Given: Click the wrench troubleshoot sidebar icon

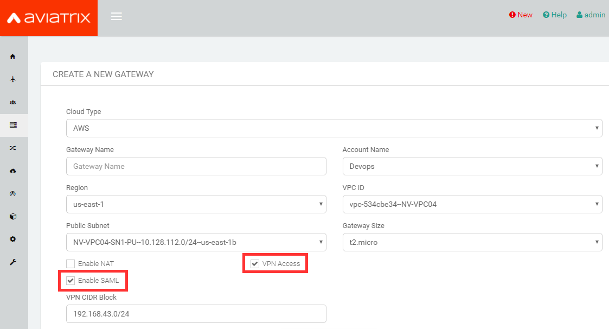Looking at the screenshot, I should coord(13,262).
